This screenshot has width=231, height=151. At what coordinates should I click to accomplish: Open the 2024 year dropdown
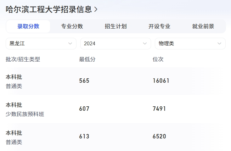click(x=115, y=44)
